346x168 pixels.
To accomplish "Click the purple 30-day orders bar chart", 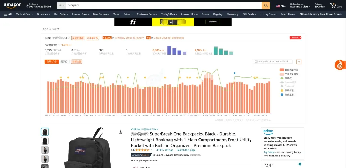I will pos(177,50).
